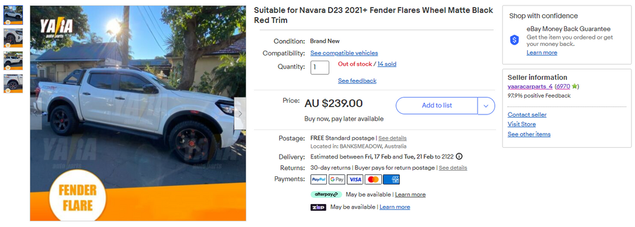The height and width of the screenshot is (227, 635).
Task: Click the Afterpay logo
Action: coord(326,194)
